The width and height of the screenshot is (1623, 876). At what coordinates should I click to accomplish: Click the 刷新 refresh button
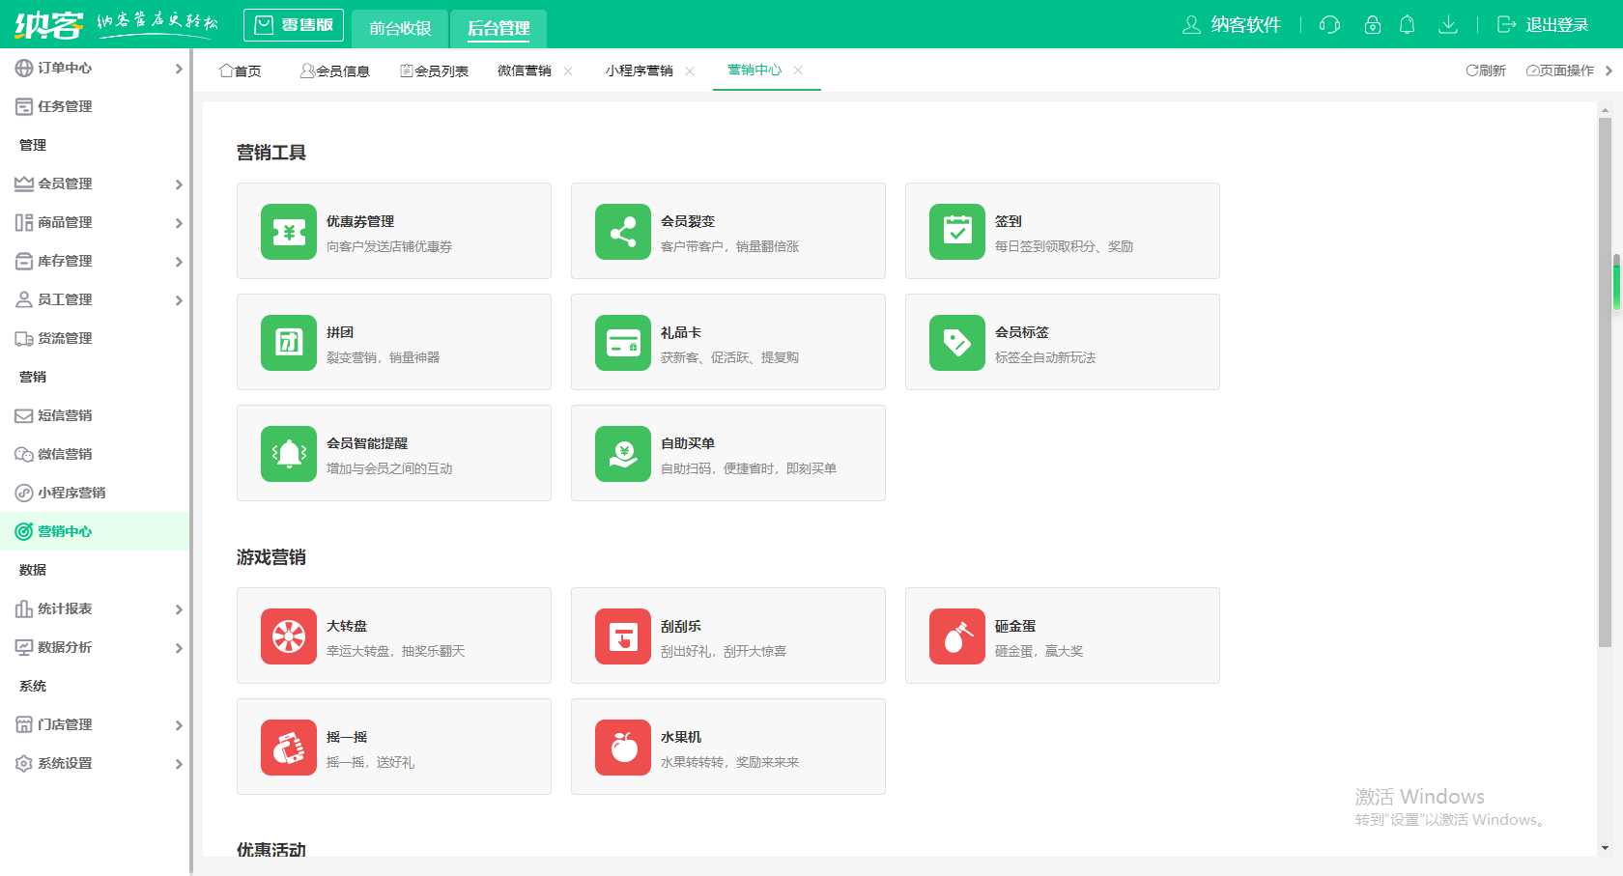pos(1486,71)
